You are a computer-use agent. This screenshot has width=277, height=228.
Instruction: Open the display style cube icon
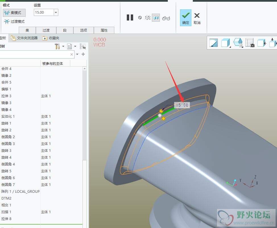coord(225,43)
